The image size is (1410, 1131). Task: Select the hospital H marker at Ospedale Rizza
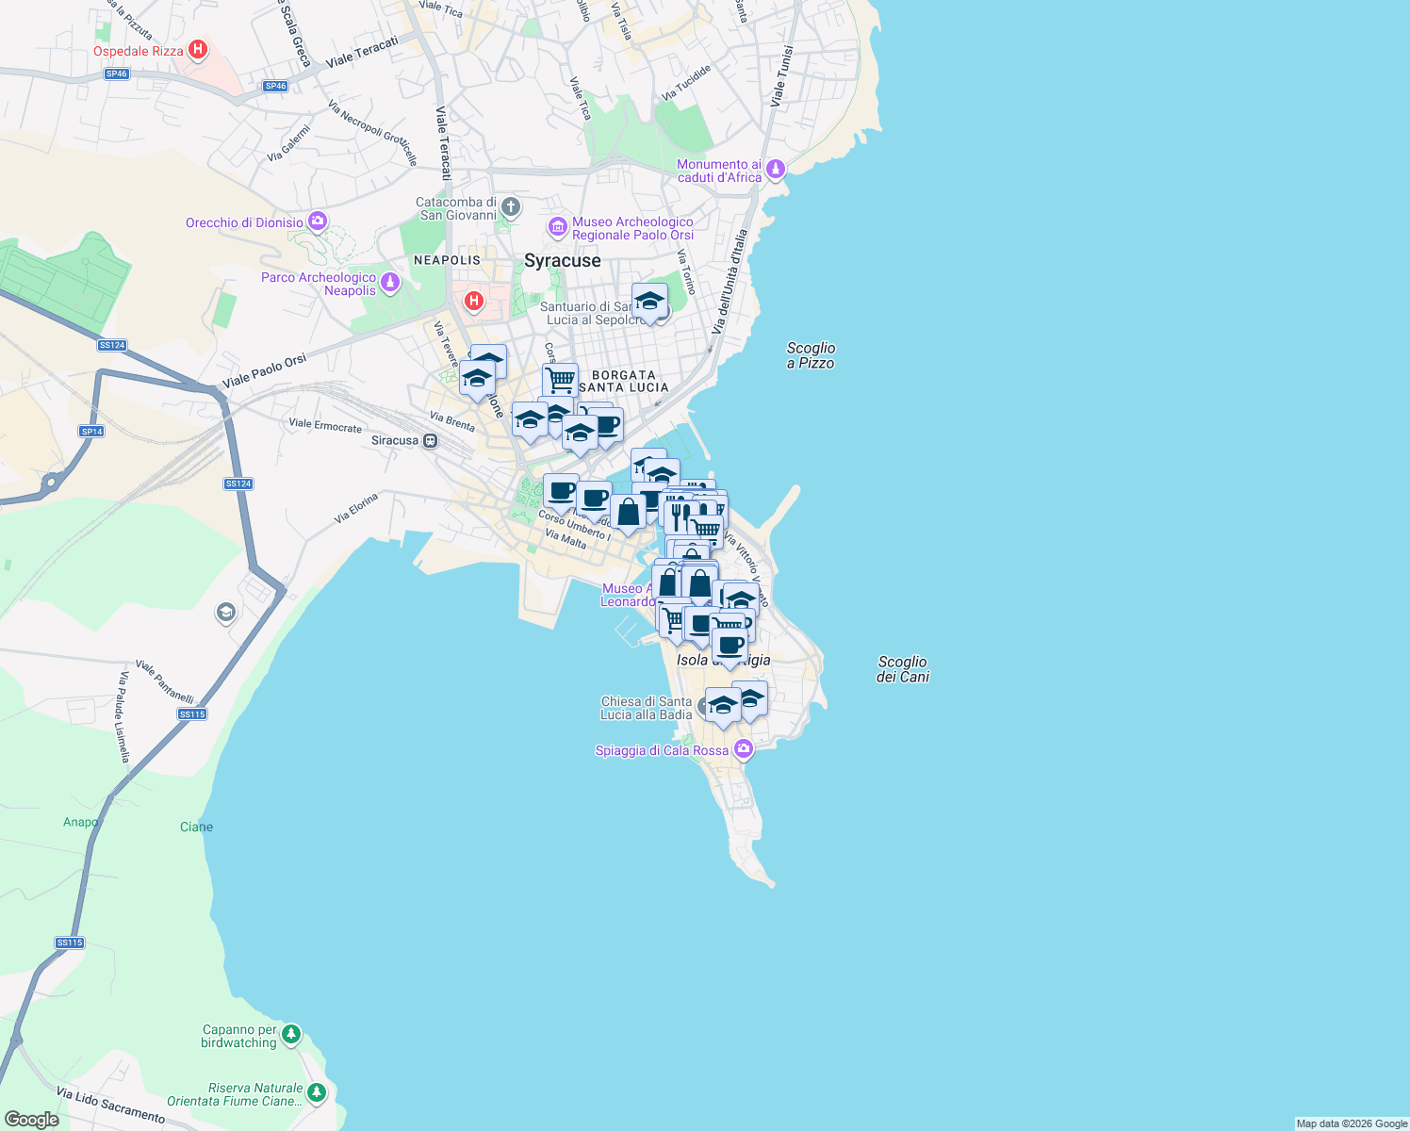point(197,49)
